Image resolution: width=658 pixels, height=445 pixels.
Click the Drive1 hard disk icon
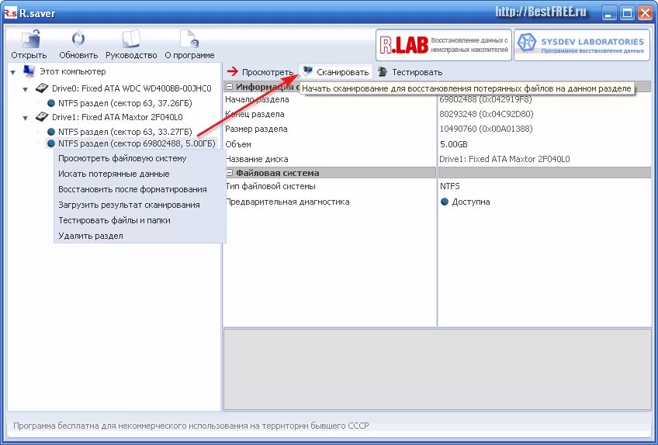(x=42, y=117)
